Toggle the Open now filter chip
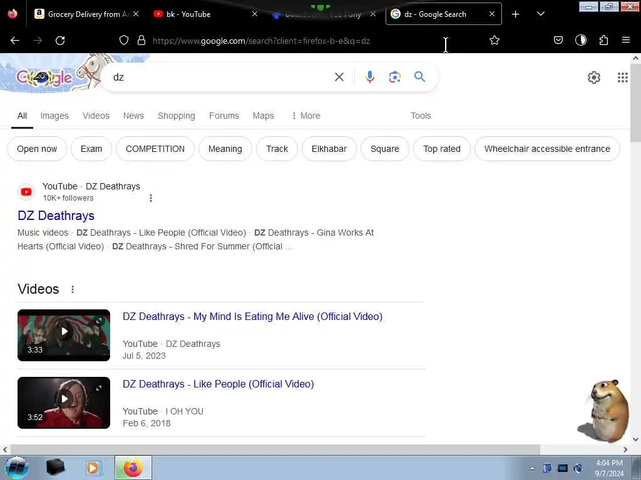641x480 pixels. coord(37,149)
